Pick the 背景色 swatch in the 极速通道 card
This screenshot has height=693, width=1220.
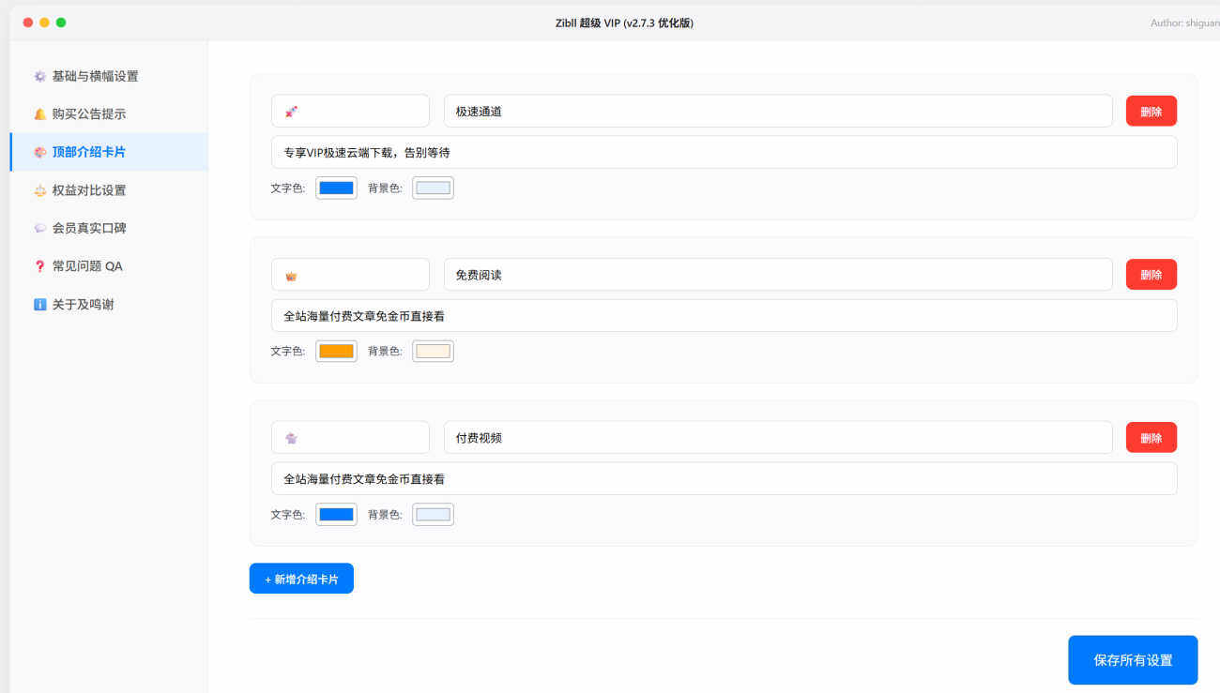tap(433, 188)
